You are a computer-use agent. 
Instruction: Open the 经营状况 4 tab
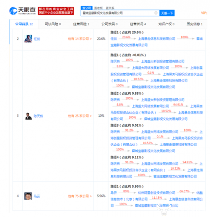pos(138,24)
